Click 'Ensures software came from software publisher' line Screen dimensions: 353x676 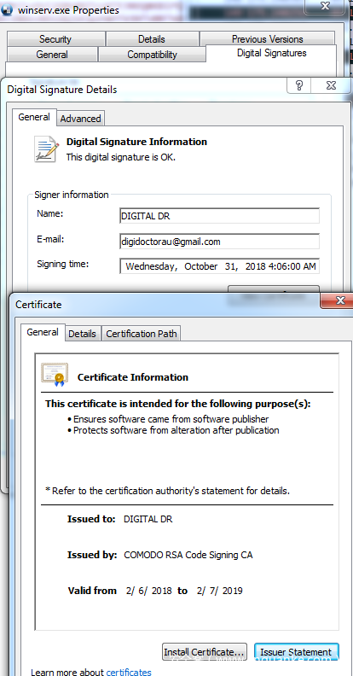[171, 418]
